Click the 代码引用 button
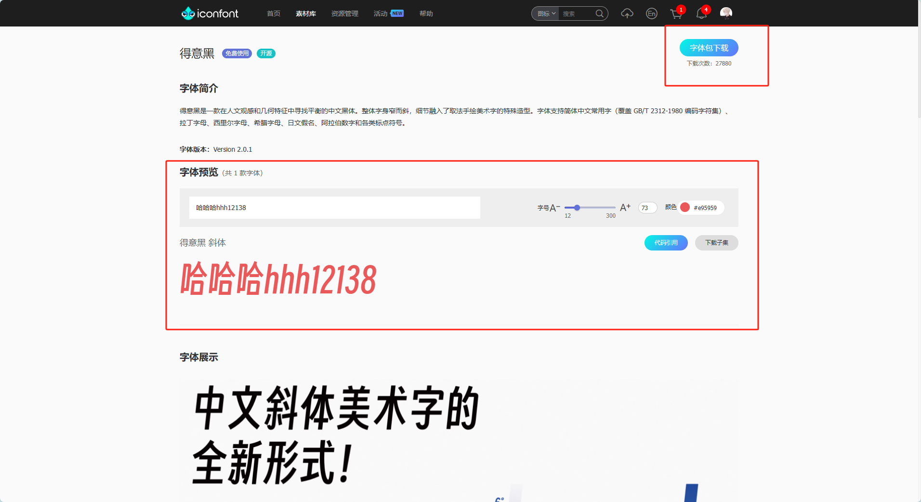This screenshot has width=921, height=502. (666, 243)
